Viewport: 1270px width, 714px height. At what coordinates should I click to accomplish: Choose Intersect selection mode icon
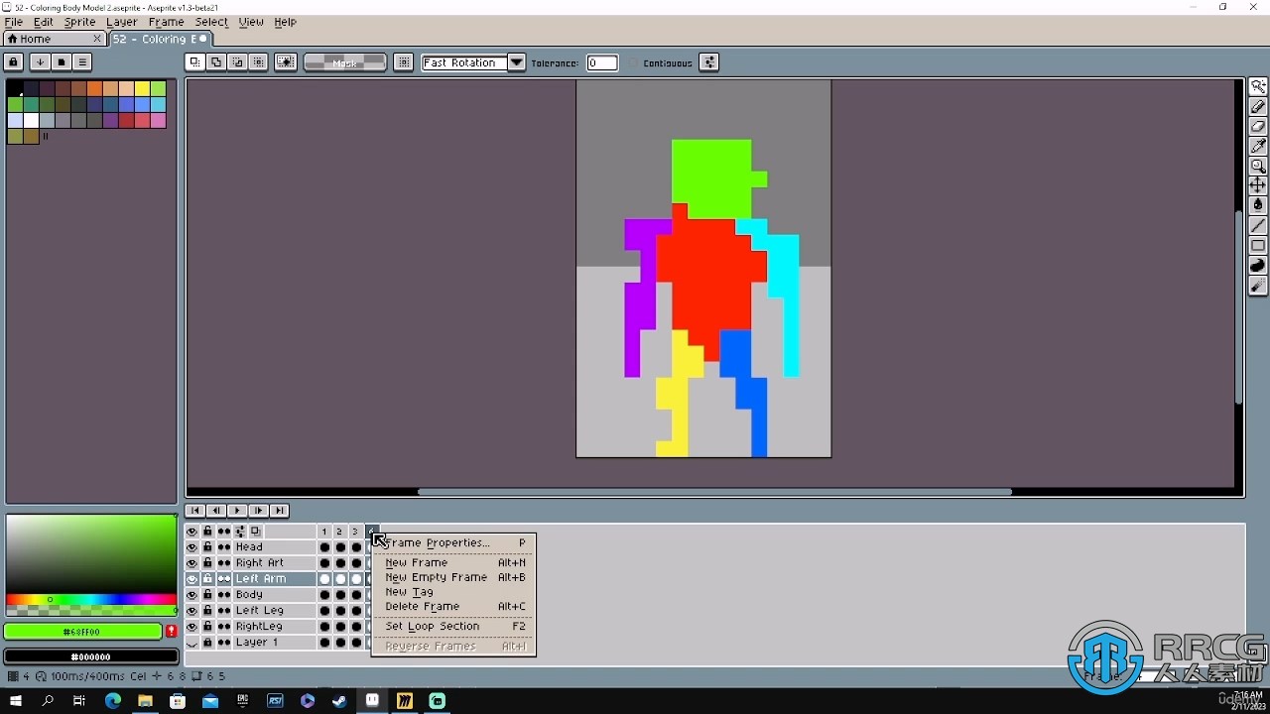259,62
